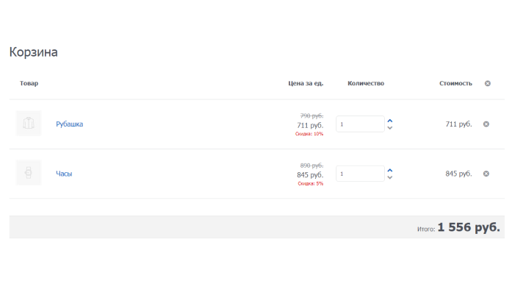Click the Скидка: 10% discount label

(x=309, y=134)
